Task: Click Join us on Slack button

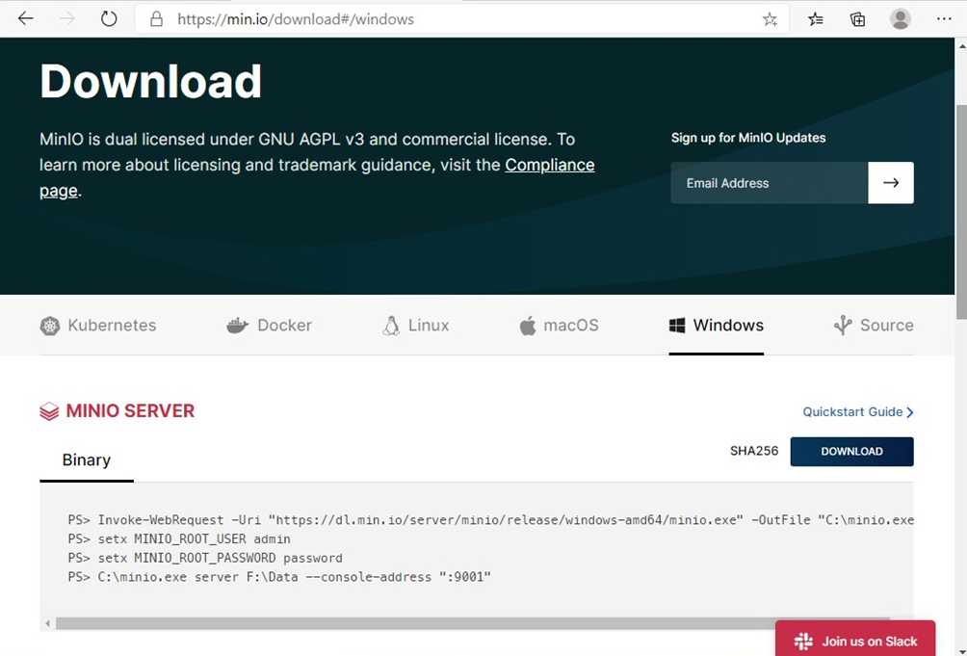Action: coord(855,641)
